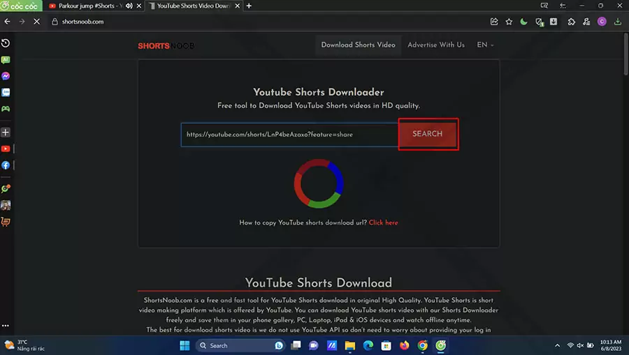The width and height of the screenshot is (629, 355).
Task: Open the Windows Start menu
Action: 185,345
